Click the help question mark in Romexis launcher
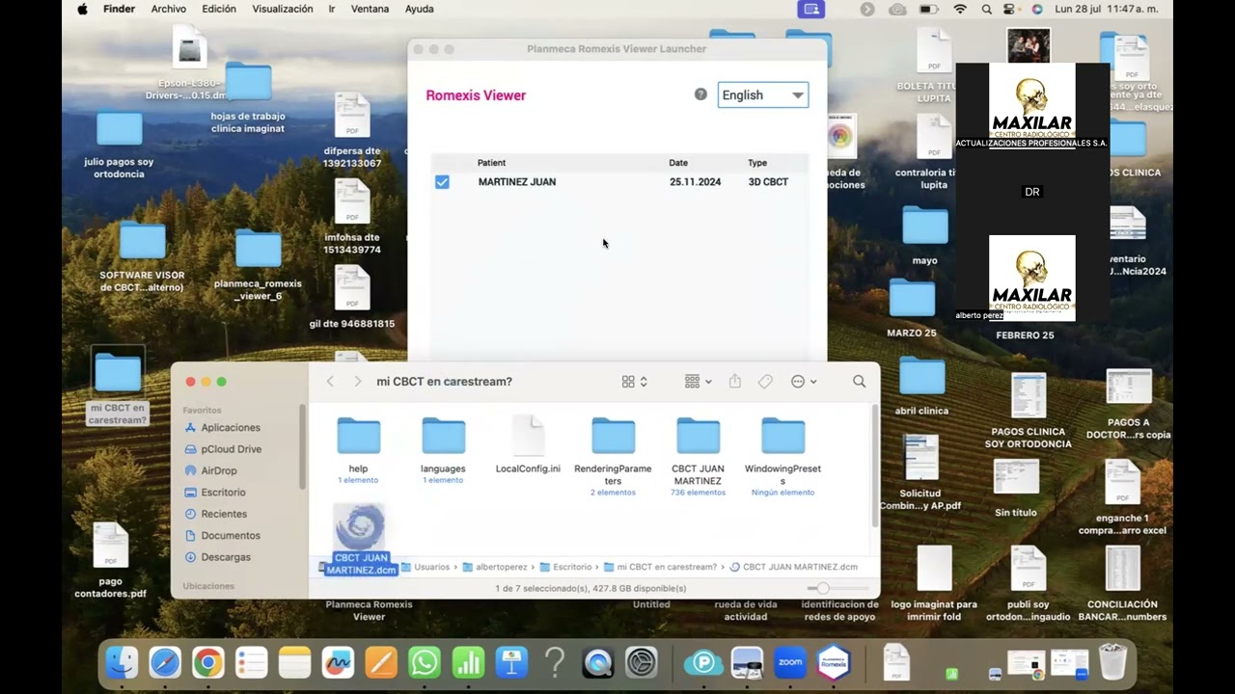The height and width of the screenshot is (694, 1235). pos(700,93)
